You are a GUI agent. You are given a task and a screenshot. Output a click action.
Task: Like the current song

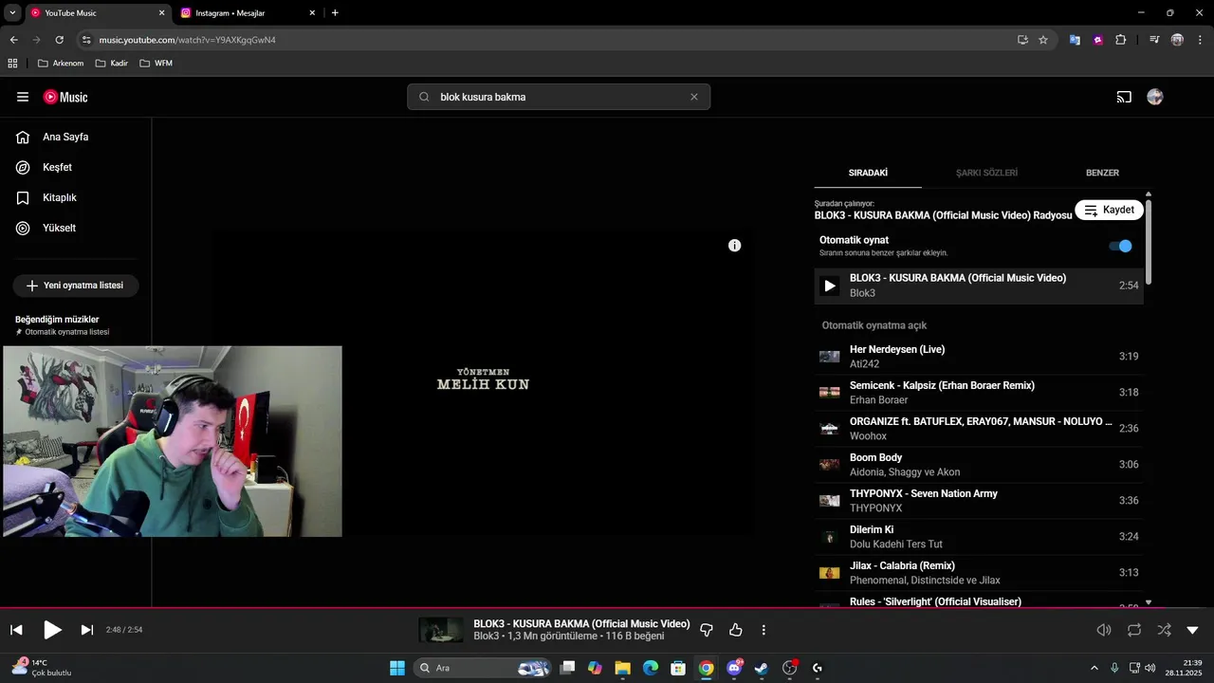click(x=736, y=630)
